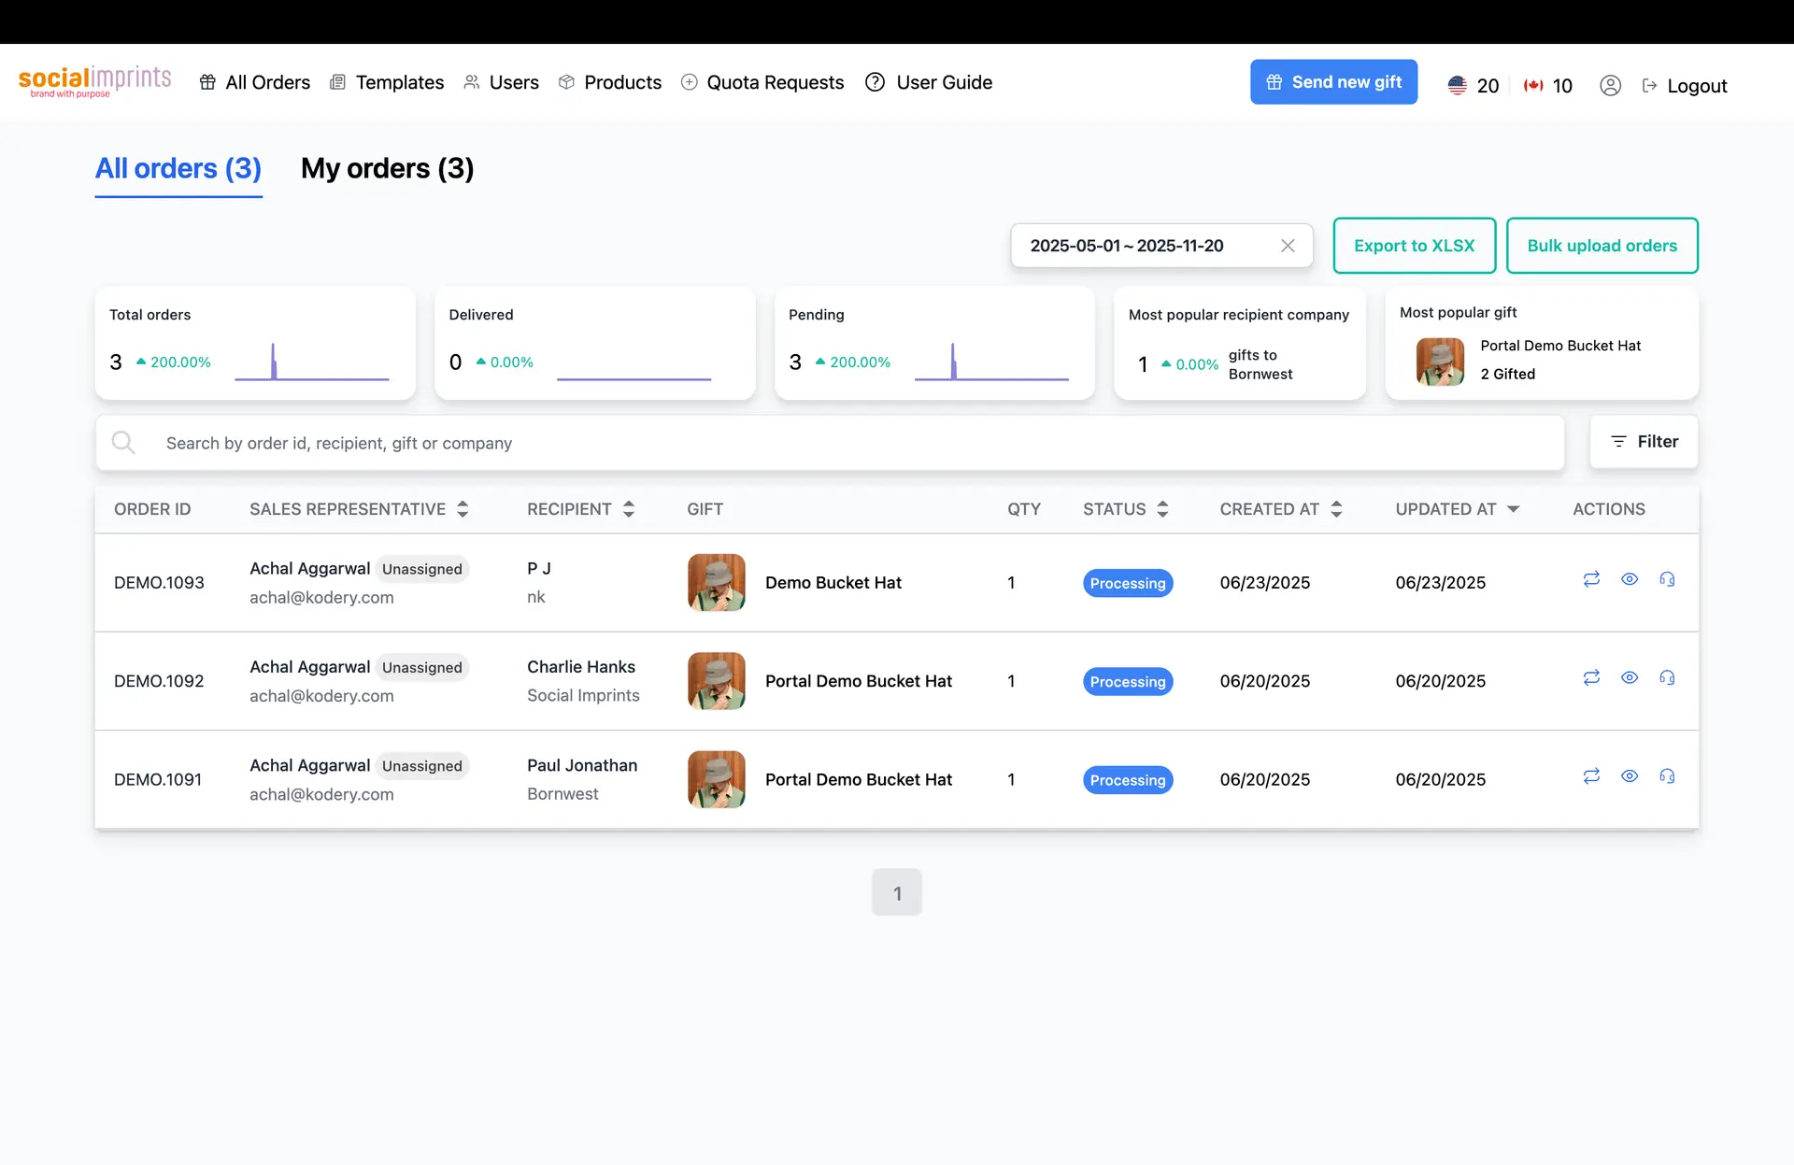Screen dimensions: 1794x1165
Task: Click Bulk upload orders button
Action: [x=1602, y=246]
